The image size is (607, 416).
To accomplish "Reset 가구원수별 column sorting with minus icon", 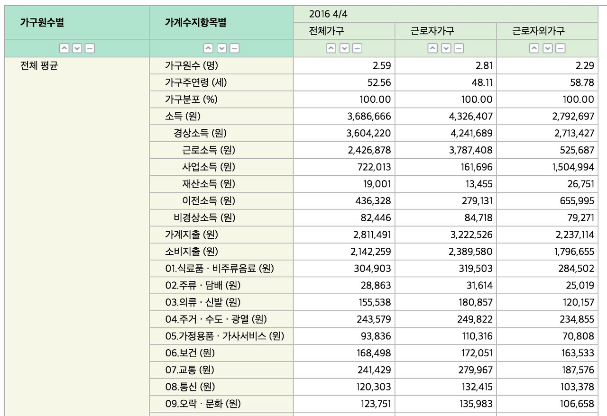I will click(x=89, y=48).
